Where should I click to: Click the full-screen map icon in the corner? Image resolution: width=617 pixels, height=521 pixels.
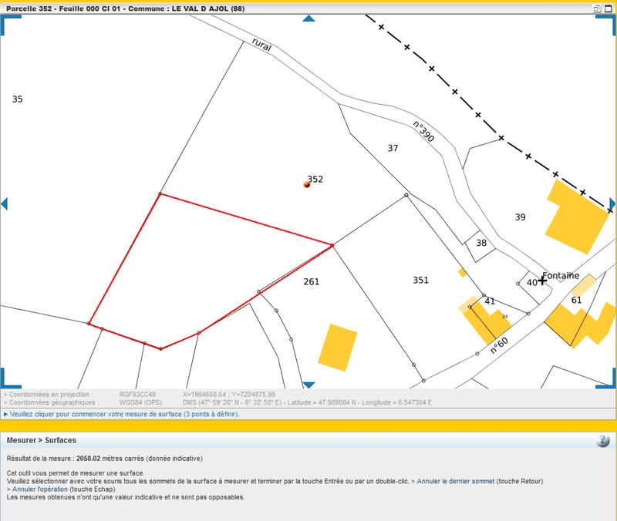[x=609, y=7]
